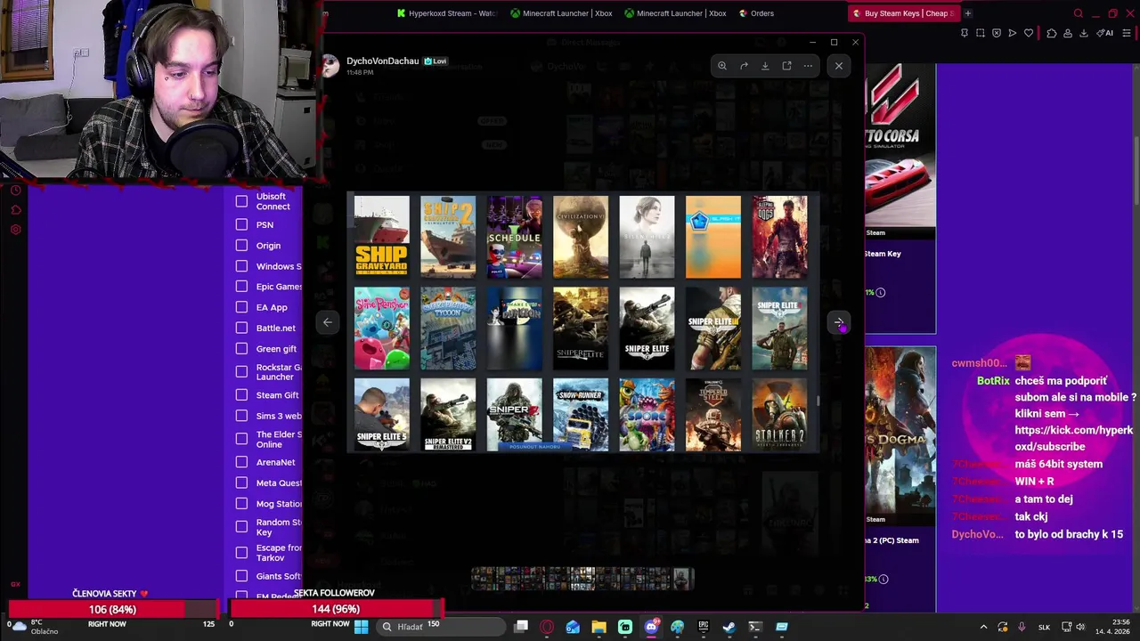Click the pin icon in Opera toolbar

point(964,33)
